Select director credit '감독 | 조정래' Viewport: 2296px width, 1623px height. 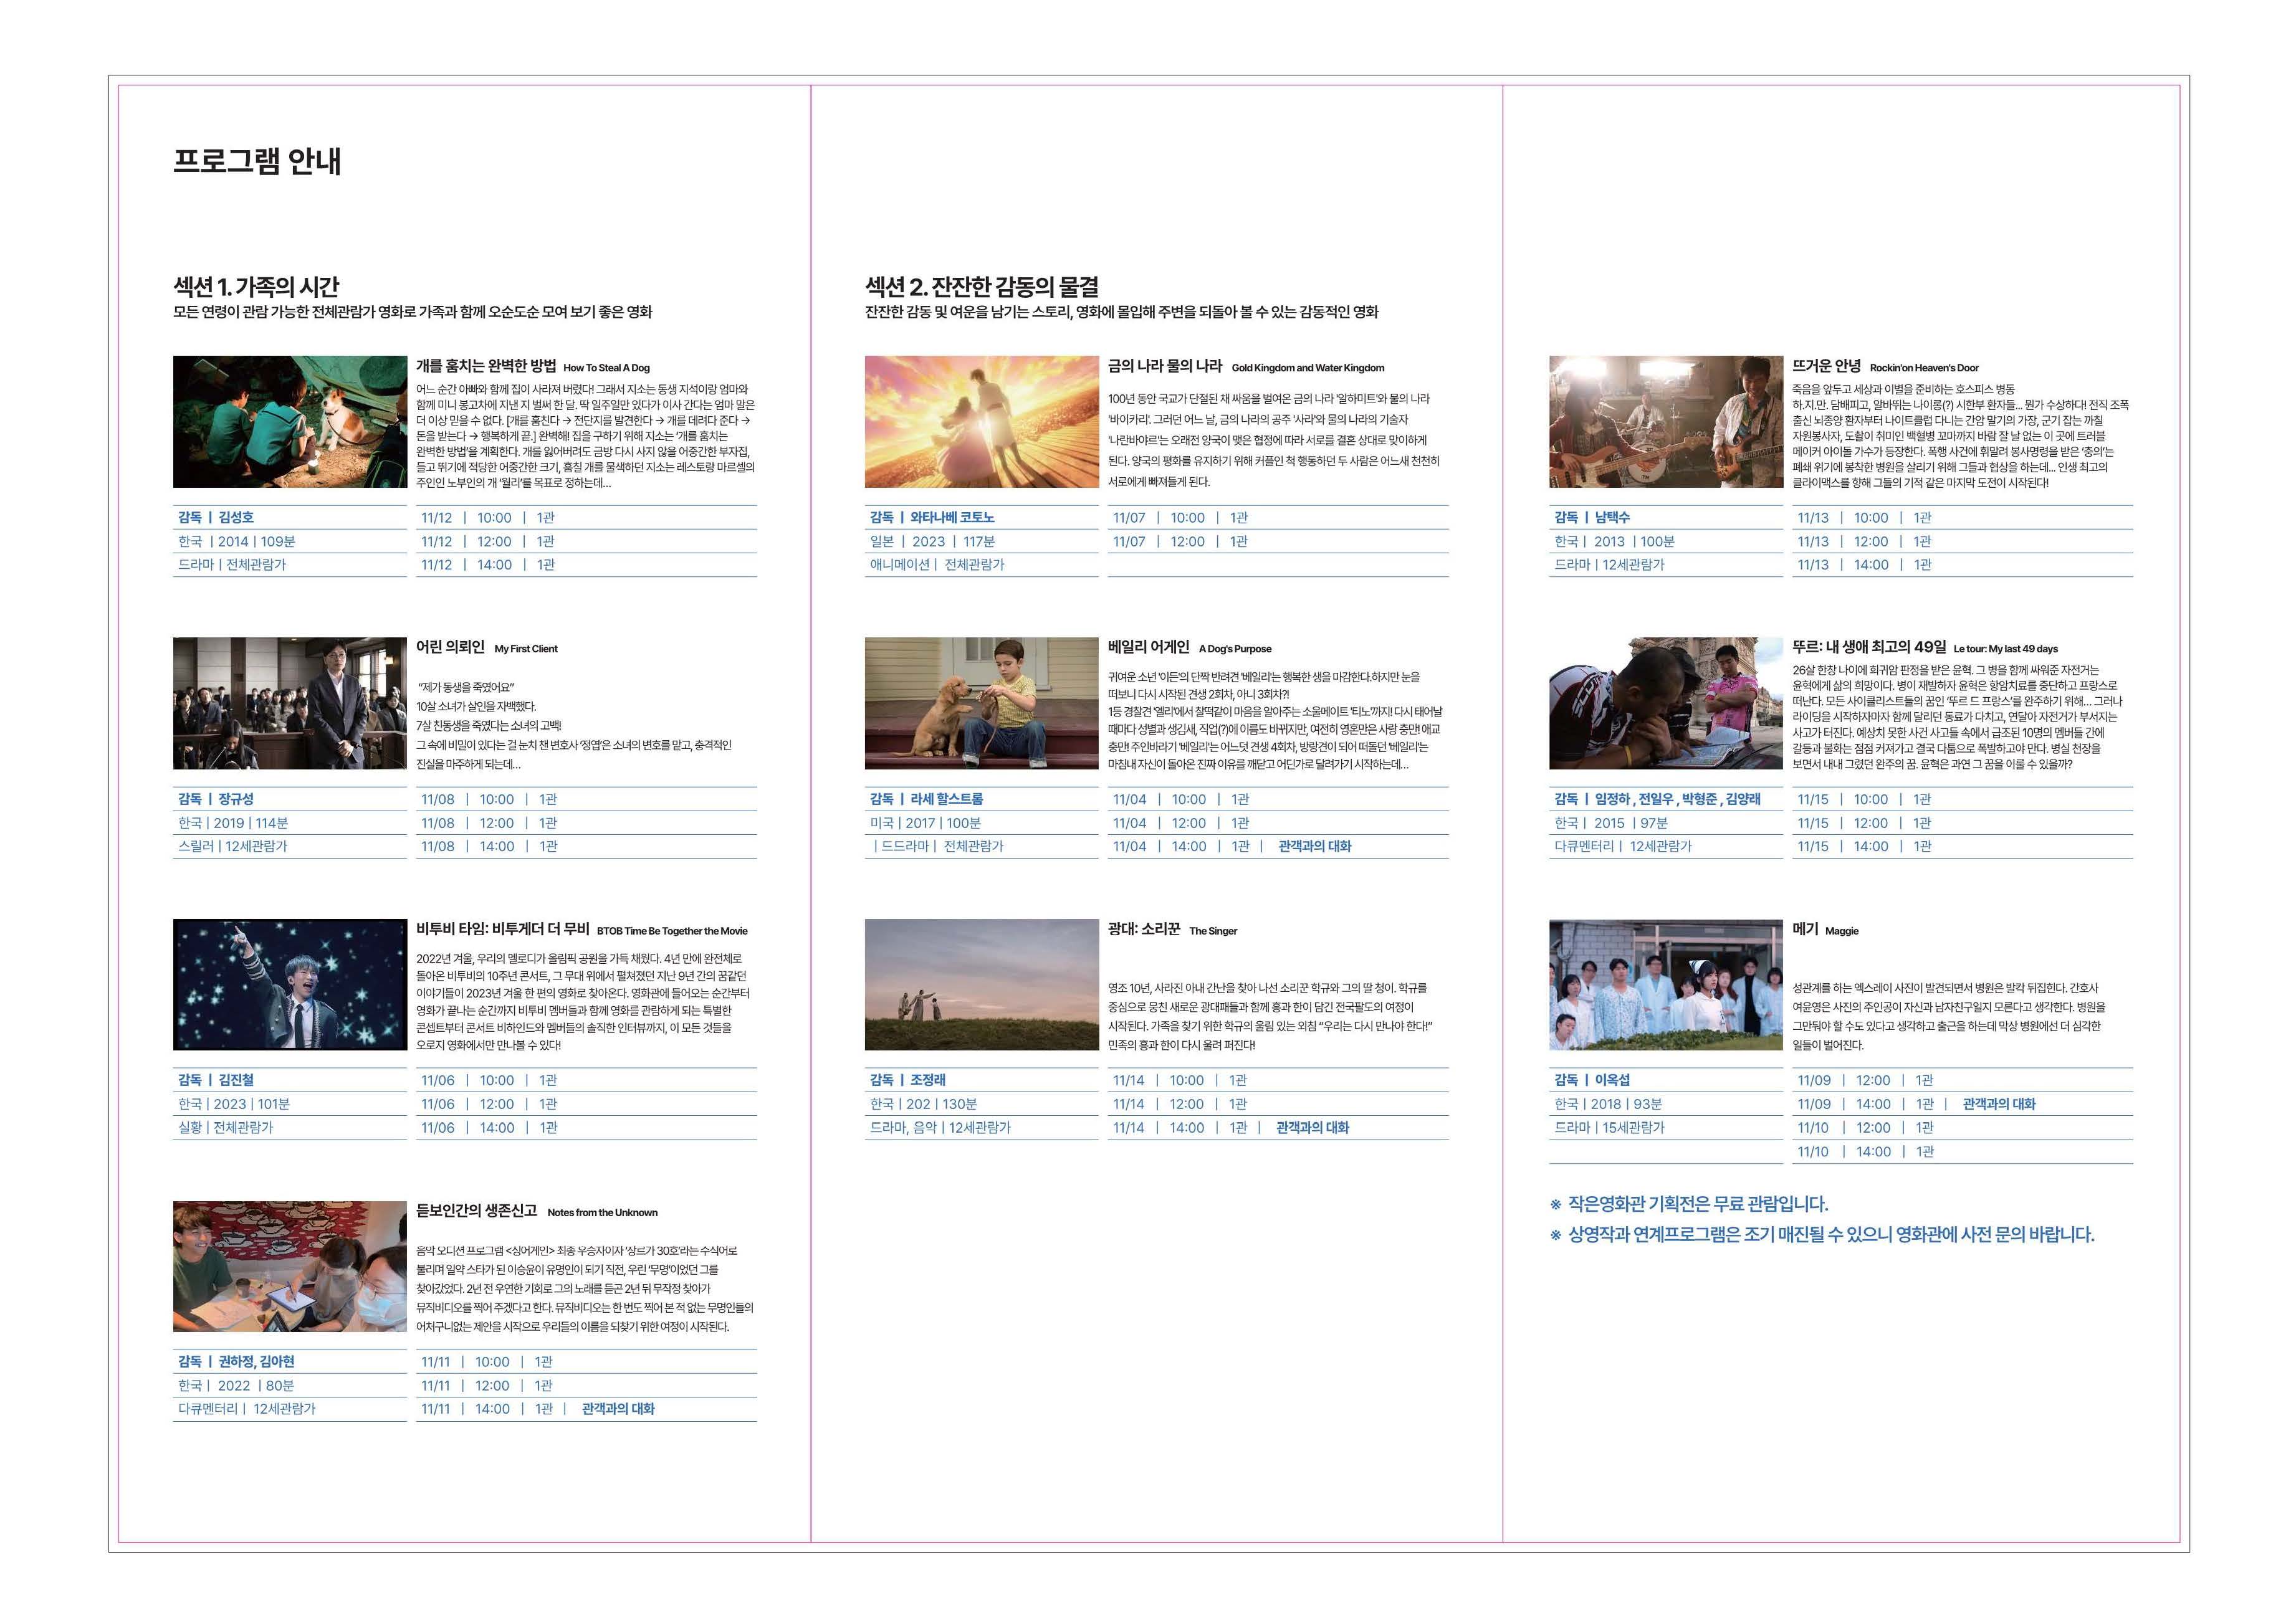click(908, 1080)
